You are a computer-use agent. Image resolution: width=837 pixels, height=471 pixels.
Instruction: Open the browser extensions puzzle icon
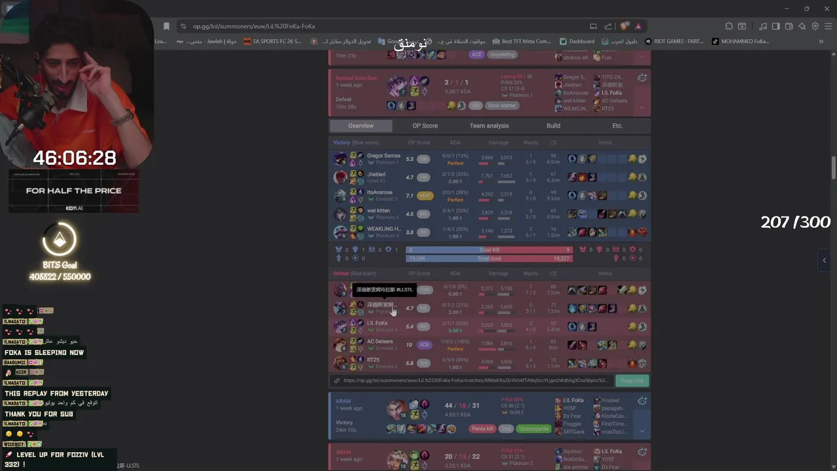728,26
